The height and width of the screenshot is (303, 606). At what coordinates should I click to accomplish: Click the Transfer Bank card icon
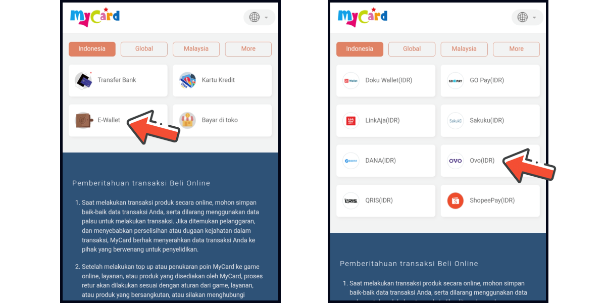tap(83, 80)
